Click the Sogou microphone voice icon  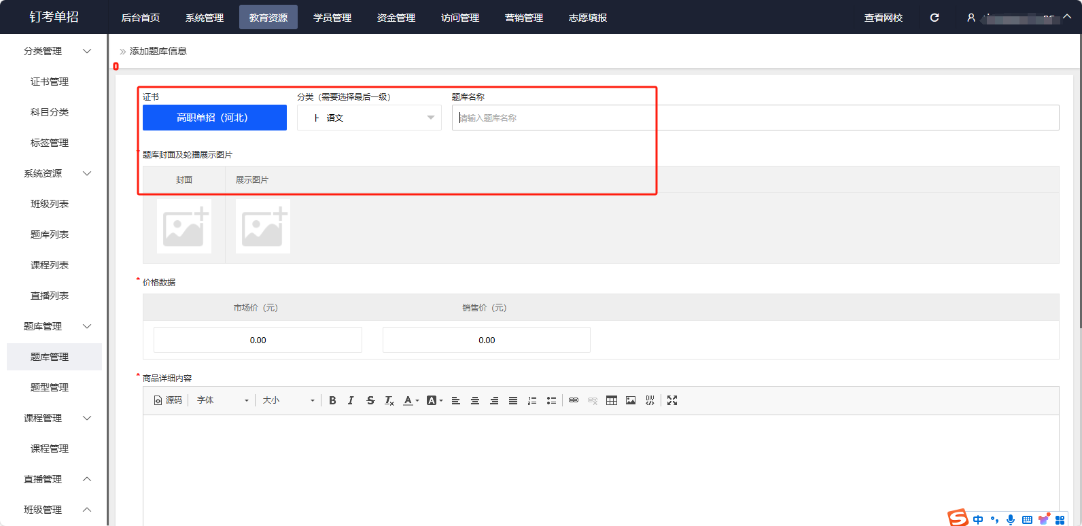tap(1011, 520)
